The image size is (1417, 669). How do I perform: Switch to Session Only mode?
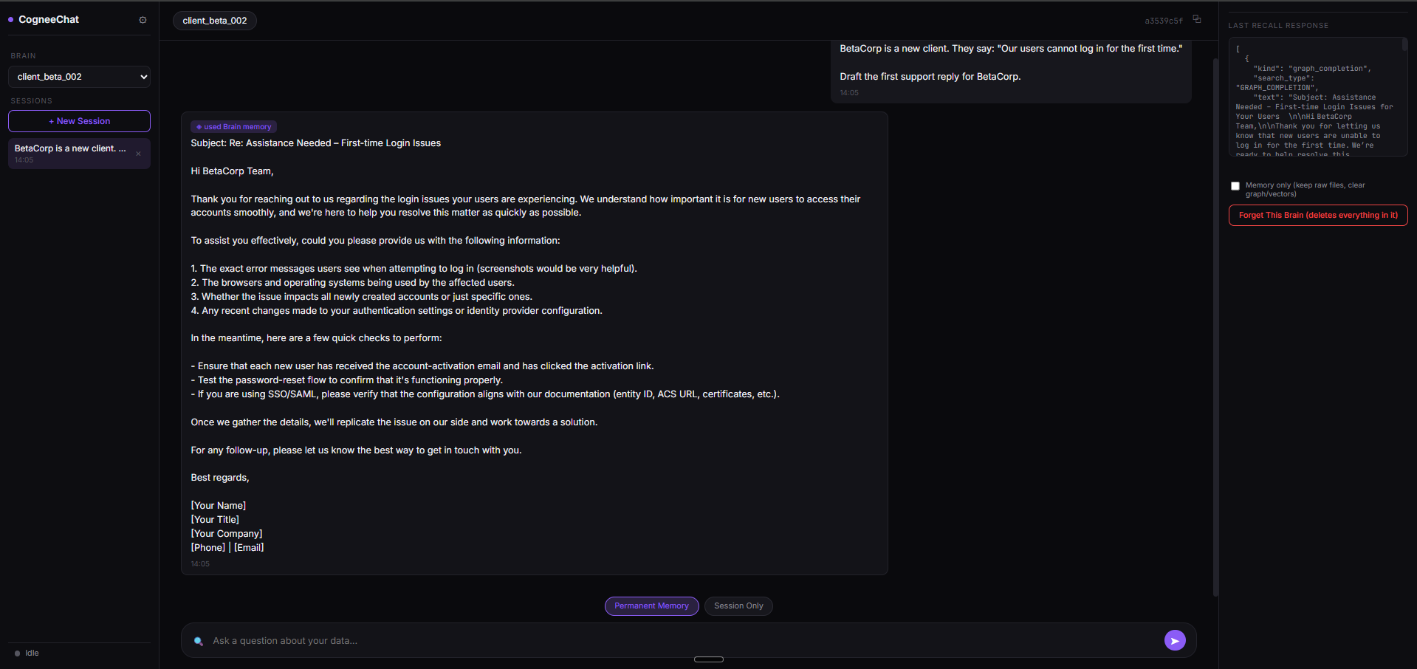click(x=738, y=606)
